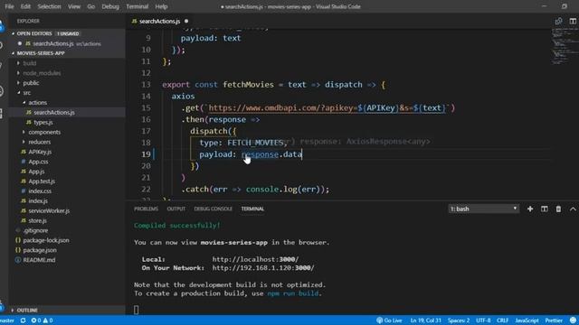Image resolution: width=579 pixels, height=325 pixels.
Task: Click Ln 19, Col 31 cursor position indicator
Action: (425, 320)
